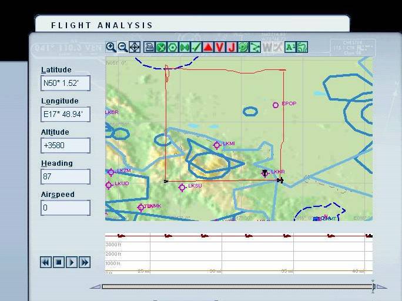The width and height of the screenshot is (402, 301).
Task: Toggle terrain display icon
Action: pyautogui.click(x=302, y=47)
